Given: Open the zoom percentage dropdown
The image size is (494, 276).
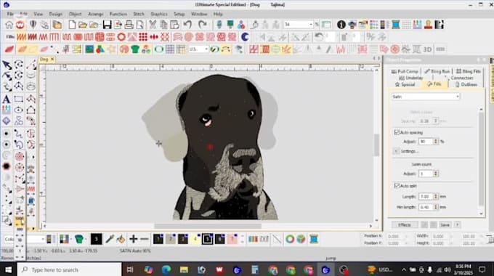Looking at the screenshot, I should (311, 24).
